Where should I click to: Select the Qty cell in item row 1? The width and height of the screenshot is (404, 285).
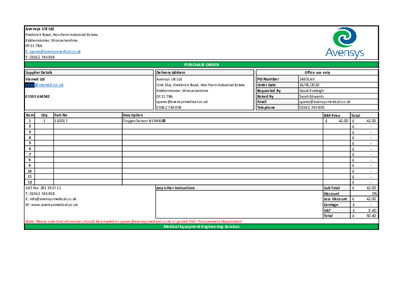point(44,121)
